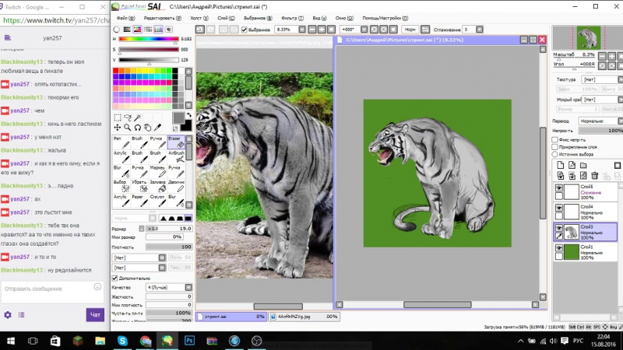Click the rectangular selection tool
The width and height of the screenshot is (623, 350).
[118, 117]
